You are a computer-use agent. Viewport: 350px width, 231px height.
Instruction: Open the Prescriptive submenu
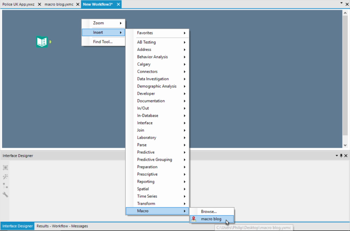coord(157,174)
